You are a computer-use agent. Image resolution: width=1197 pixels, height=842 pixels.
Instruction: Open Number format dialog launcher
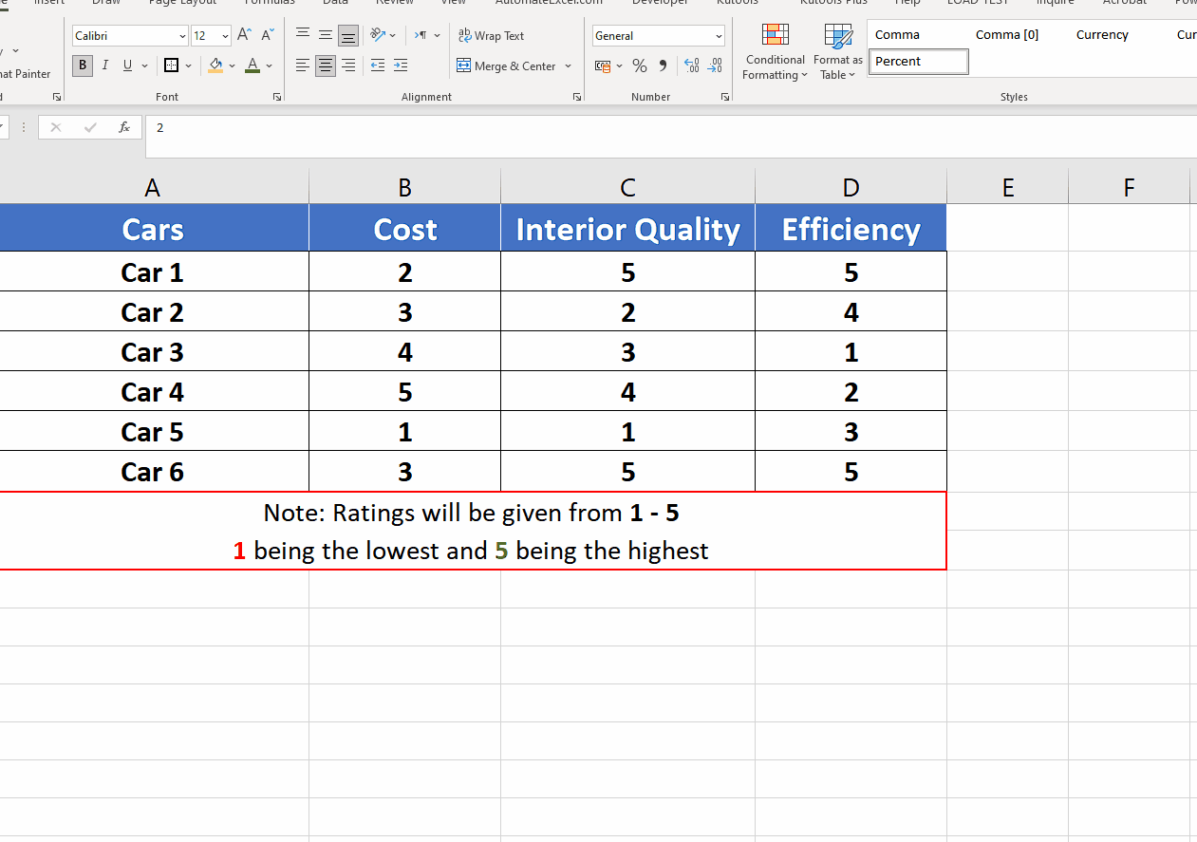click(725, 97)
